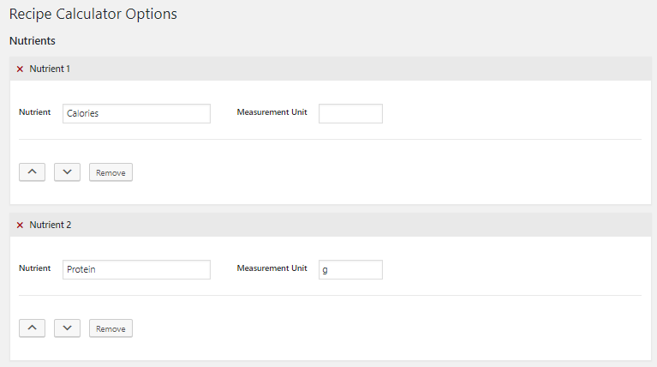This screenshot has height=367, width=657.
Task: Remove the Calories nutrient entry
Action: coord(110,172)
